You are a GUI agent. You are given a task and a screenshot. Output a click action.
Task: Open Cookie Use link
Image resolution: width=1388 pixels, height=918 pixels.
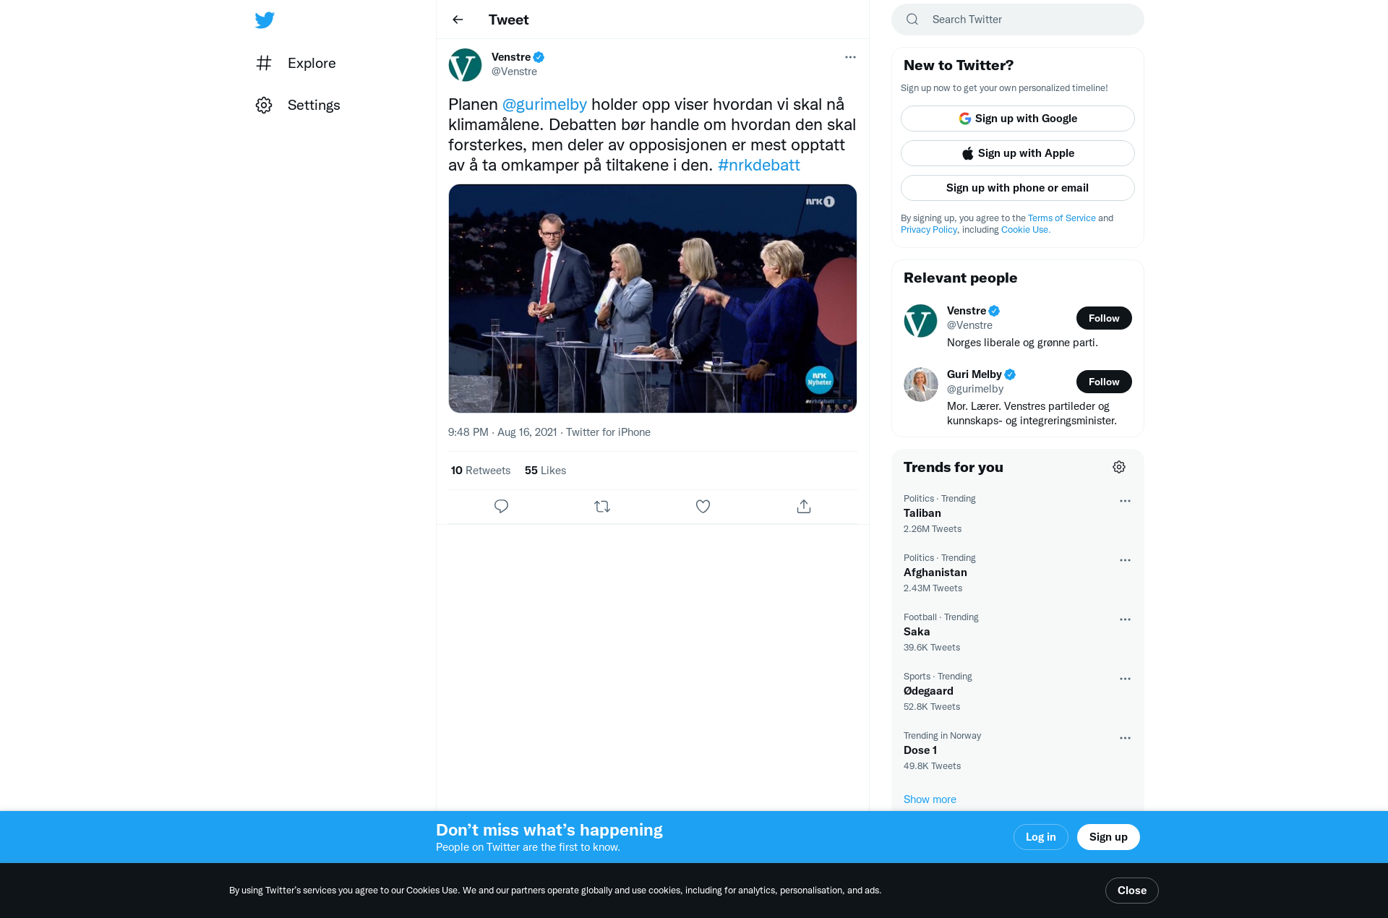click(1025, 230)
